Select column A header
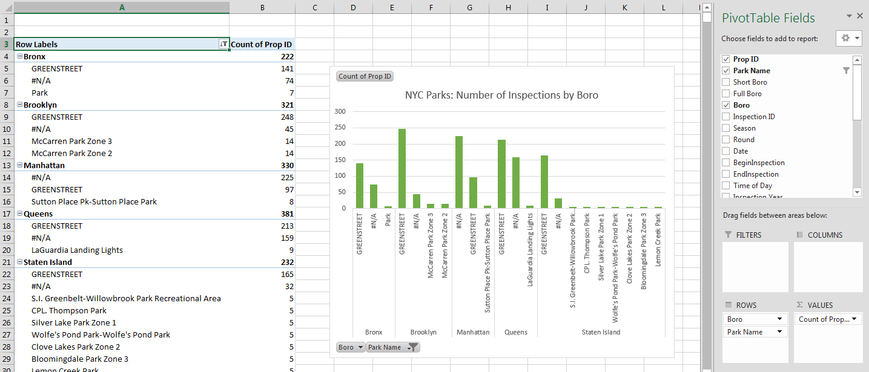The width and height of the screenshot is (869, 372). [x=122, y=7]
